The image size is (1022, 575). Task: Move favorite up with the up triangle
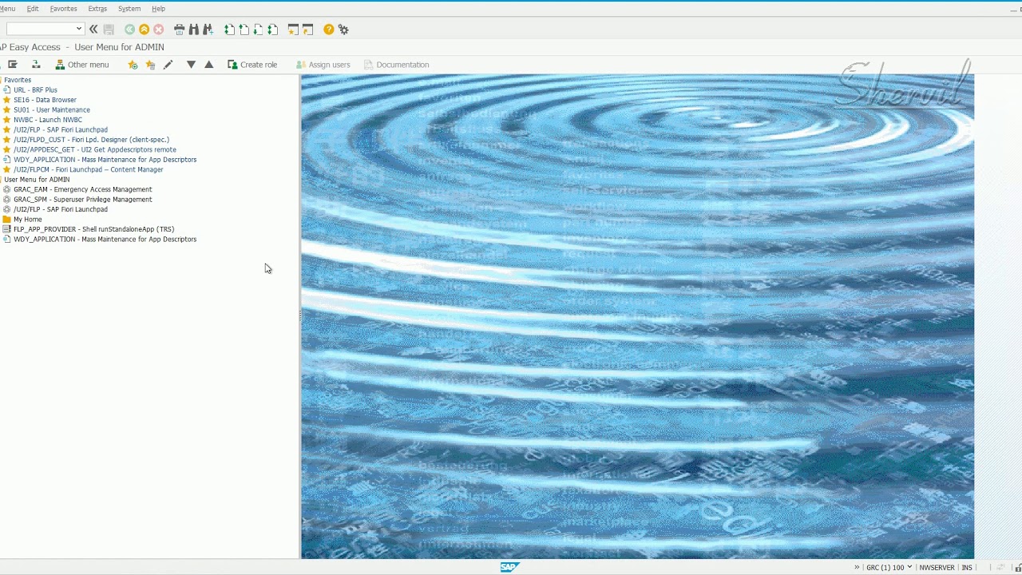(x=209, y=65)
